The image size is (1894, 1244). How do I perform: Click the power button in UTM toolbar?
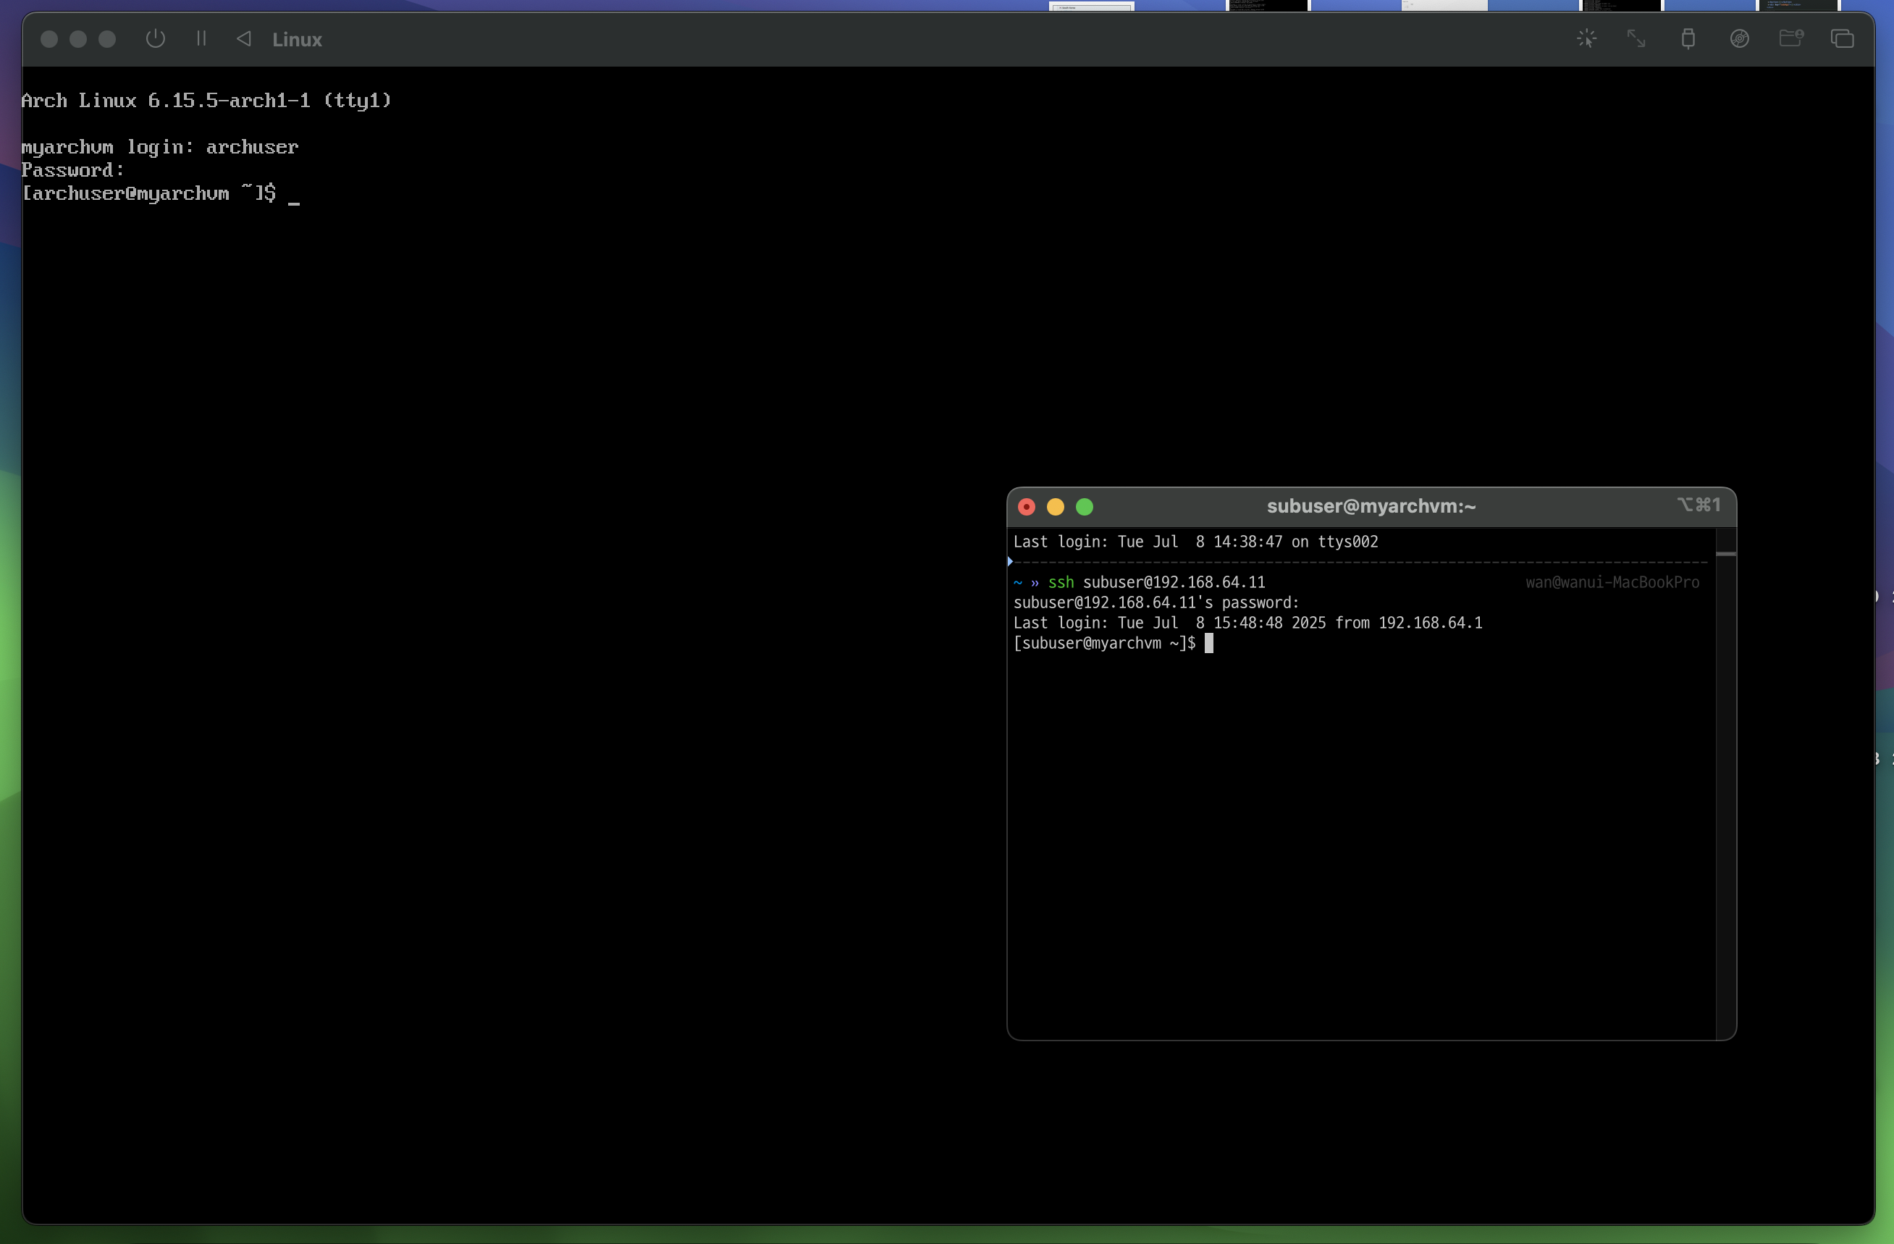coord(155,39)
